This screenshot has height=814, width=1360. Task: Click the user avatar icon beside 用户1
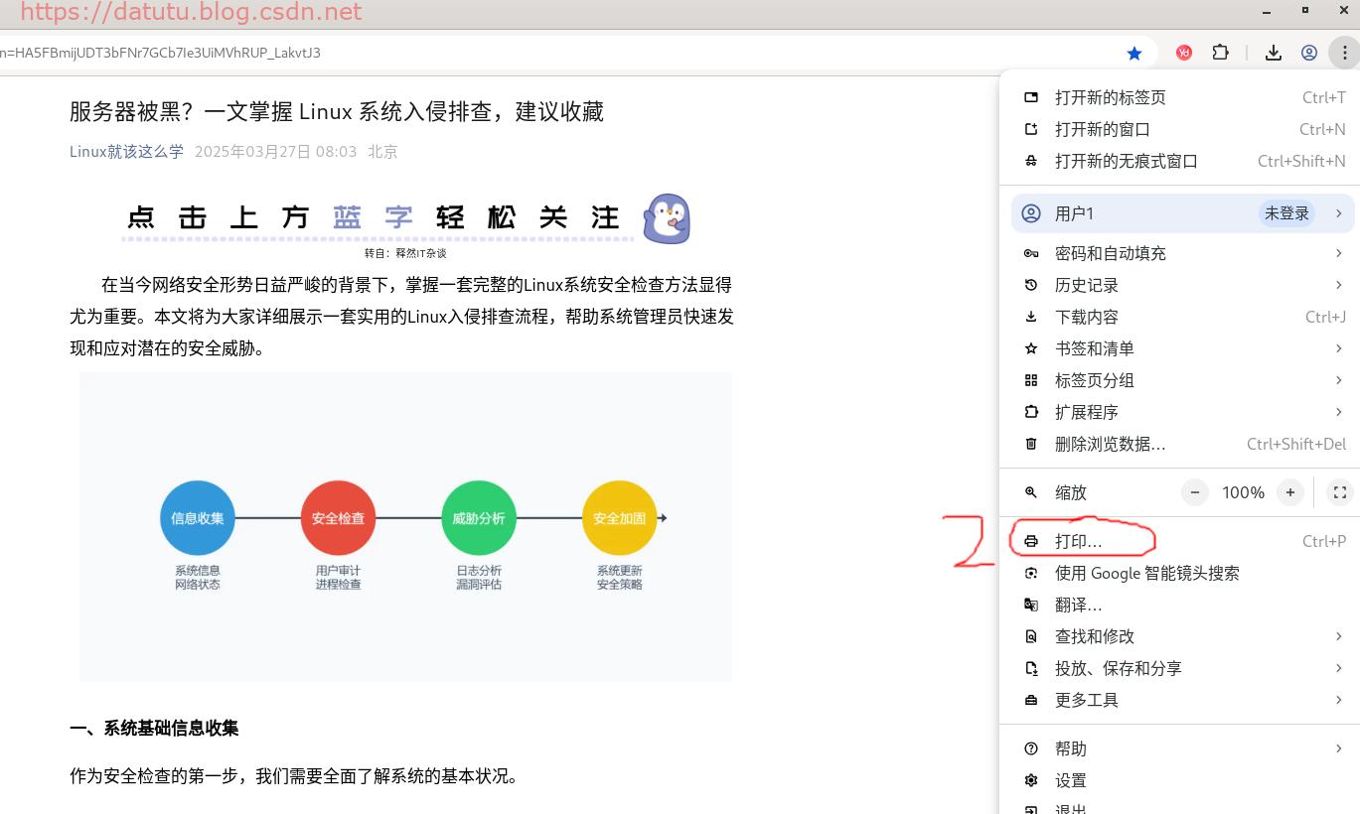[x=1031, y=213]
